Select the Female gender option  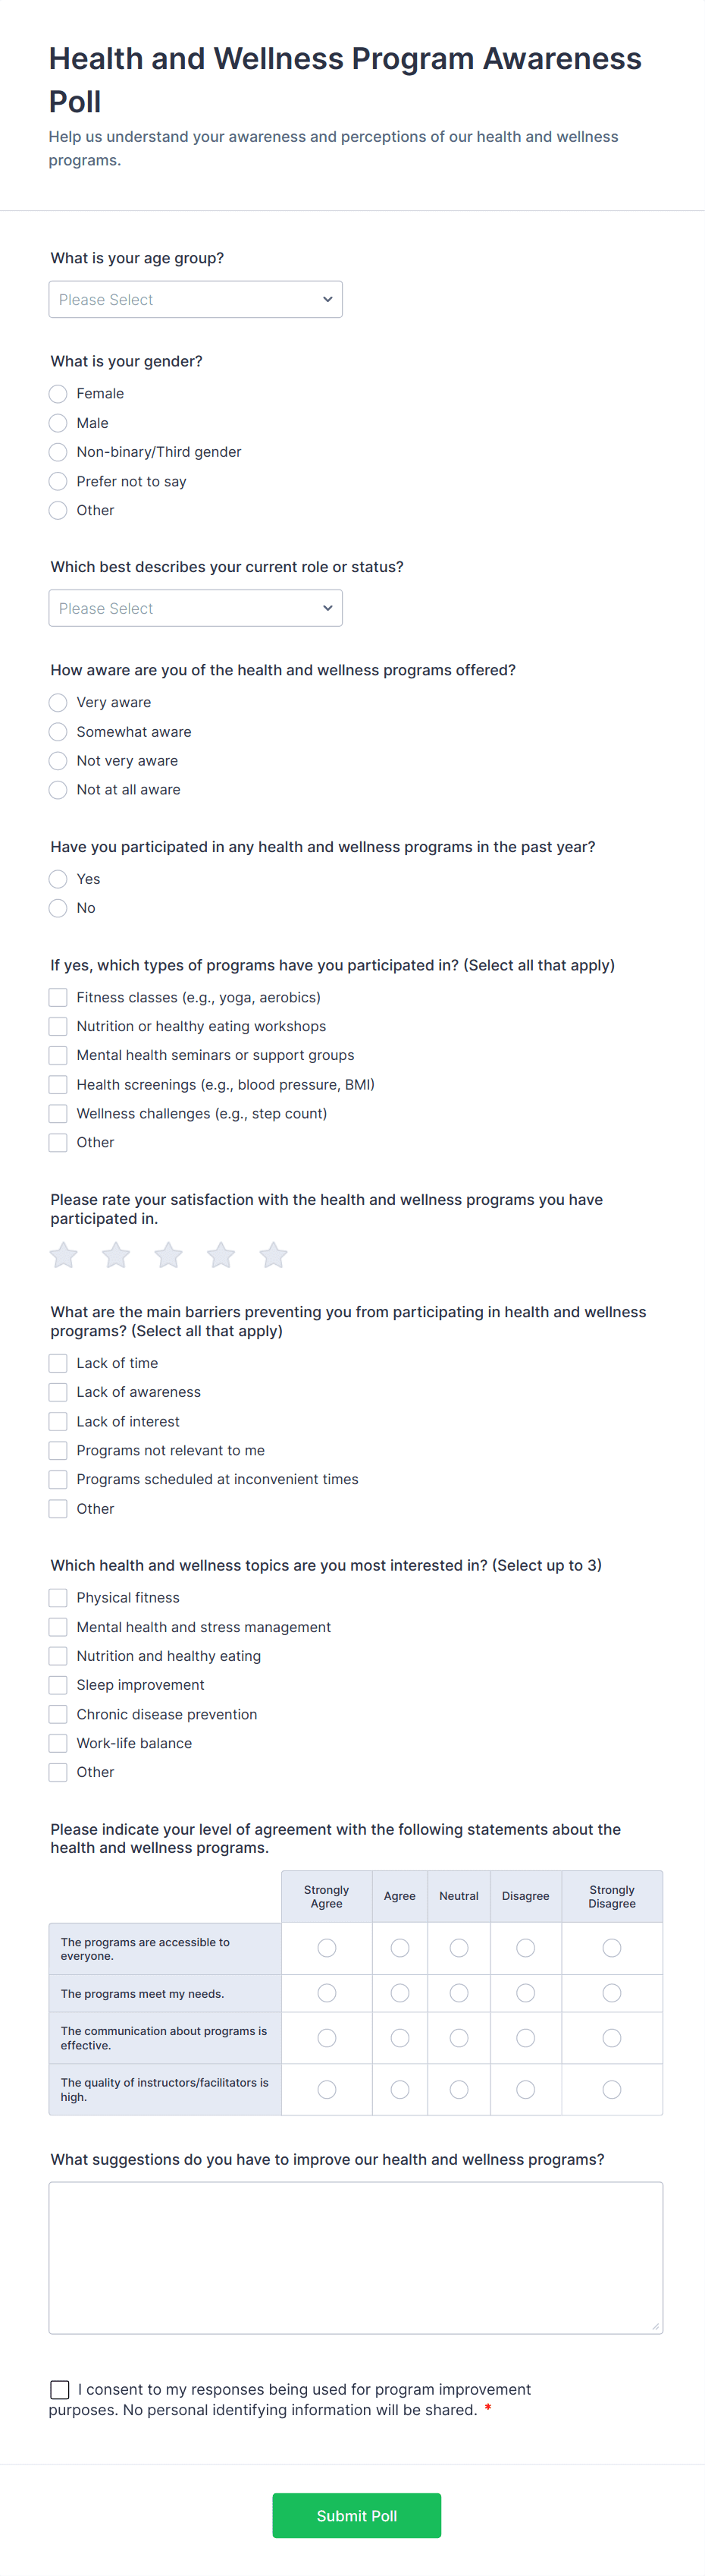[x=58, y=394]
